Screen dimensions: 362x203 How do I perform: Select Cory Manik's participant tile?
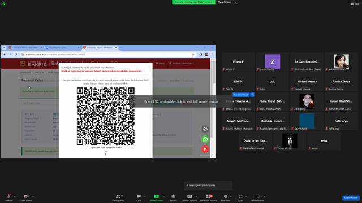click(307, 121)
